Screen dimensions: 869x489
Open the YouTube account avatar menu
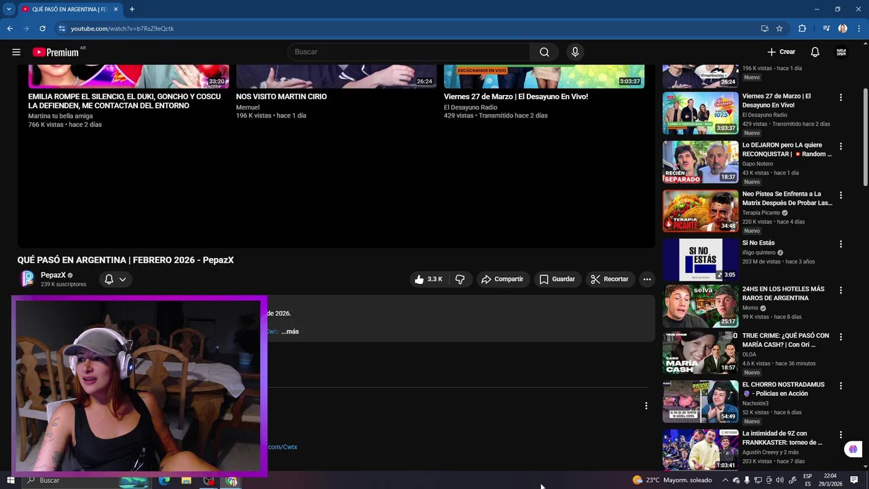coord(841,52)
